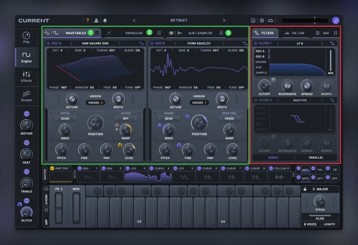Image resolution: width=358 pixels, height=245 pixels.
Task: Click the MOD wheel strip
Action: 76,208
